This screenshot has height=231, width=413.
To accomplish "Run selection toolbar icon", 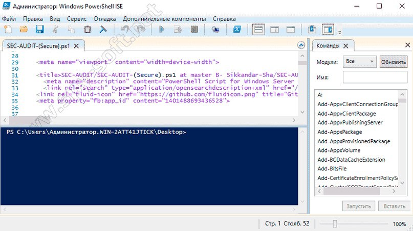I will tap(178, 30).
